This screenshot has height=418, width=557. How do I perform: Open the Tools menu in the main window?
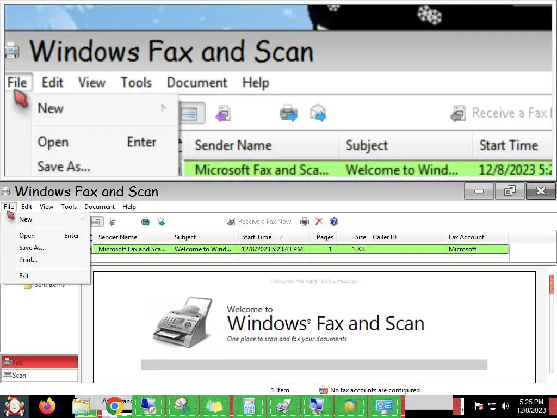[69, 207]
